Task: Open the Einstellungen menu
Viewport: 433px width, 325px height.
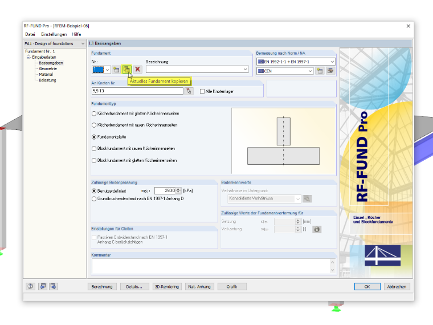Action: (54, 34)
